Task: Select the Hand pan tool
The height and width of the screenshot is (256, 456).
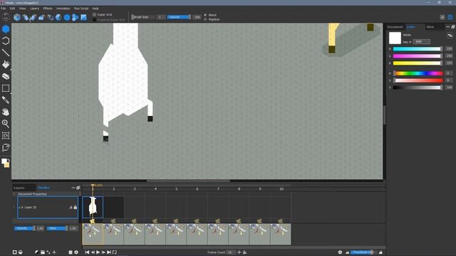Action: (x=6, y=112)
